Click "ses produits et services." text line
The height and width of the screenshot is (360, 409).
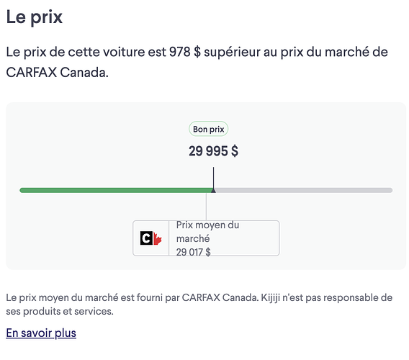click(x=60, y=311)
